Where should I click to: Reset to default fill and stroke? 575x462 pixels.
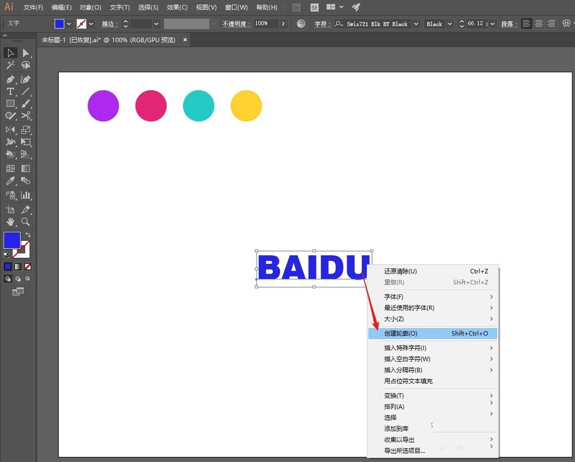point(6,255)
